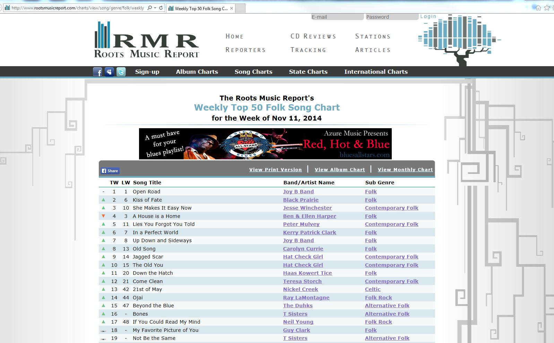Open the Facebook icon in navigation bar

tap(98, 72)
